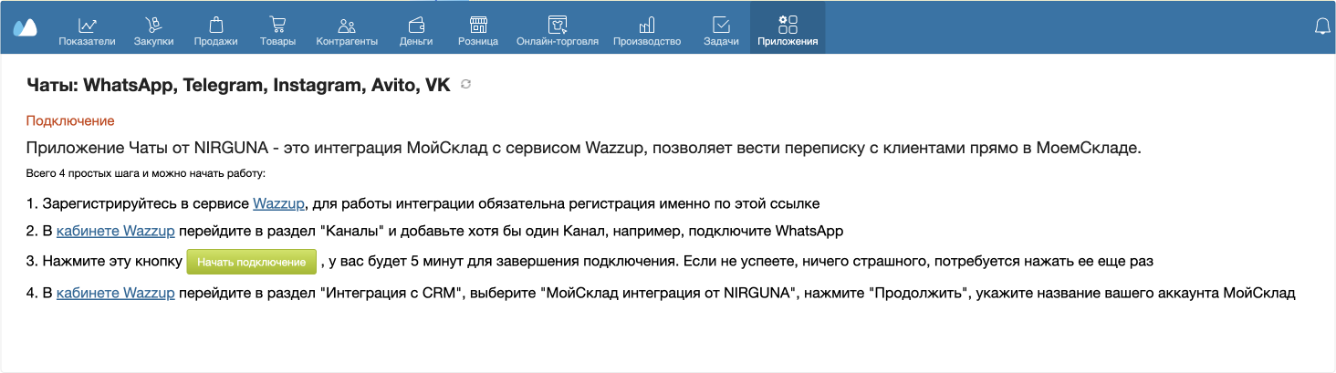The image size is (1336, 373).
Task: Open the Задачи checklist section
Action: (x=721, y=30)
